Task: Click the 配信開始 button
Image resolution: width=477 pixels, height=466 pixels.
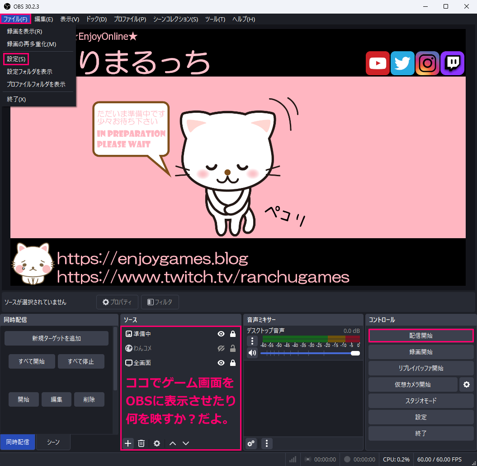Action: pos(420,336)
